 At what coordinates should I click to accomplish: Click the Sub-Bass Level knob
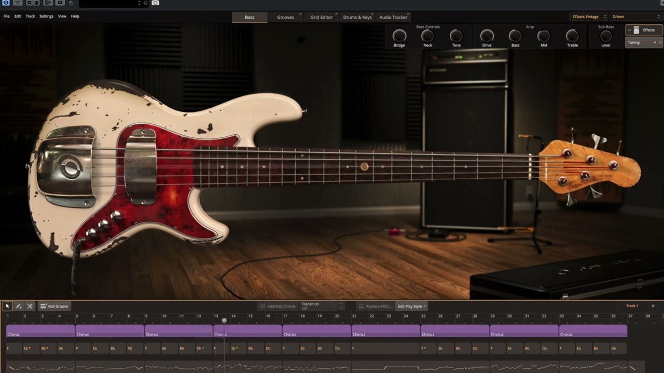(x=606, y=36)
